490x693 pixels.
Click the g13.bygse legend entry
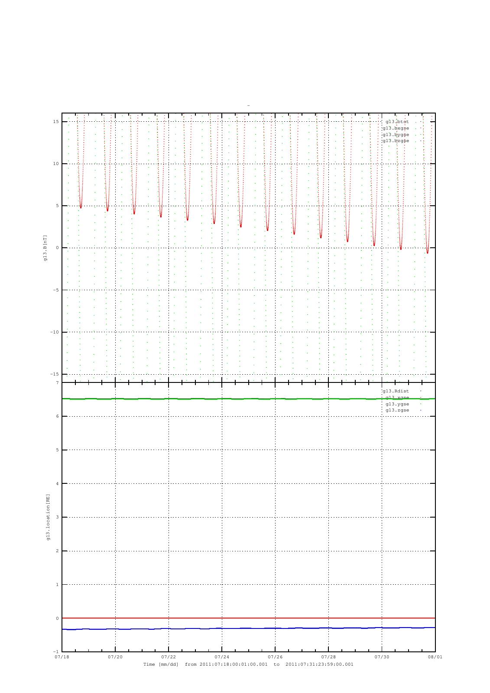click(x=396, y=135)
